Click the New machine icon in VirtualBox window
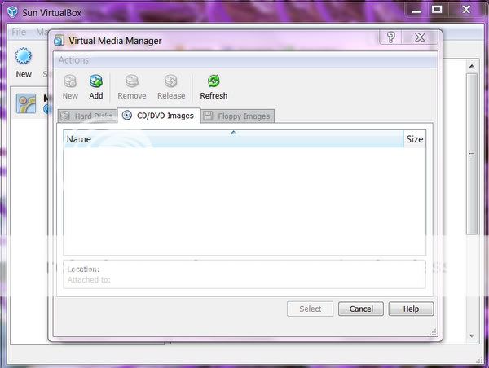Screen dimensions: 489x368 click(x=24, y=56)
